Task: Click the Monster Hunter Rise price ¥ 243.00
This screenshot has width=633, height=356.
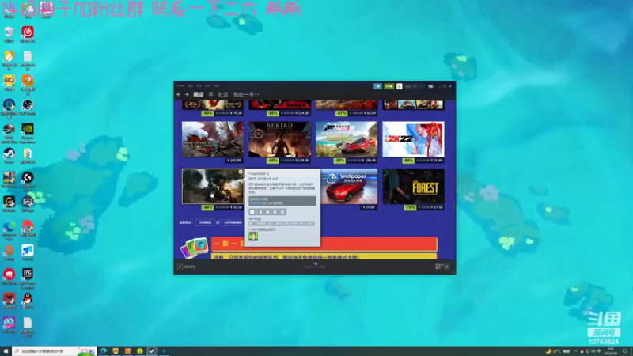Action: pyautogui.click(x=234, y=161)
